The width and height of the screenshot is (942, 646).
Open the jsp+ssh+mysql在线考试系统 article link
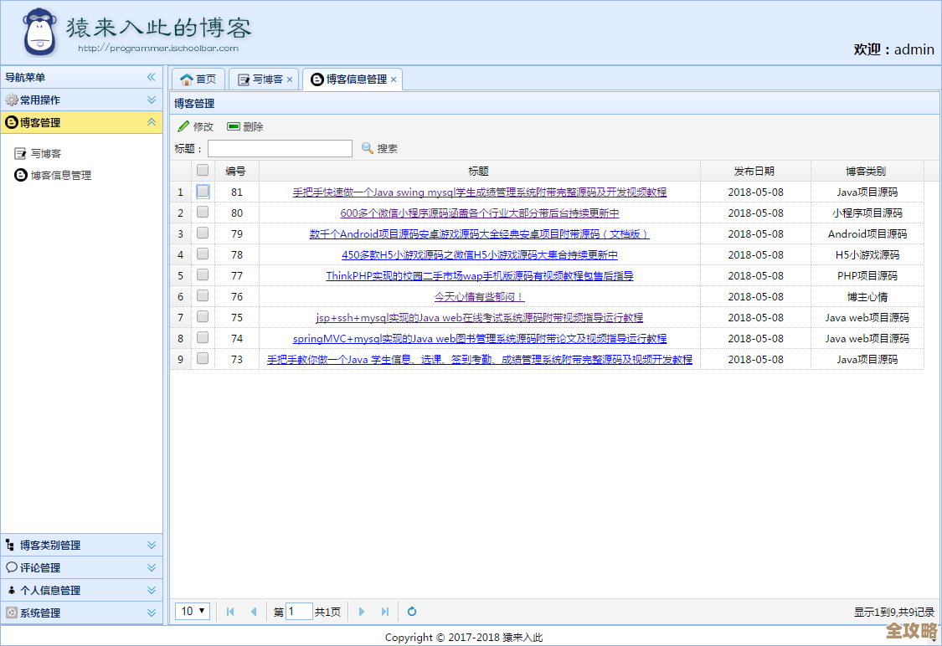480,317
